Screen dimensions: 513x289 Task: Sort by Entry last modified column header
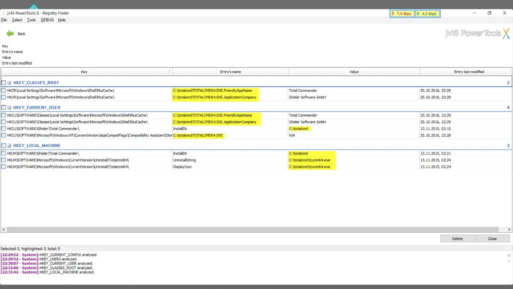coord(465,72)
